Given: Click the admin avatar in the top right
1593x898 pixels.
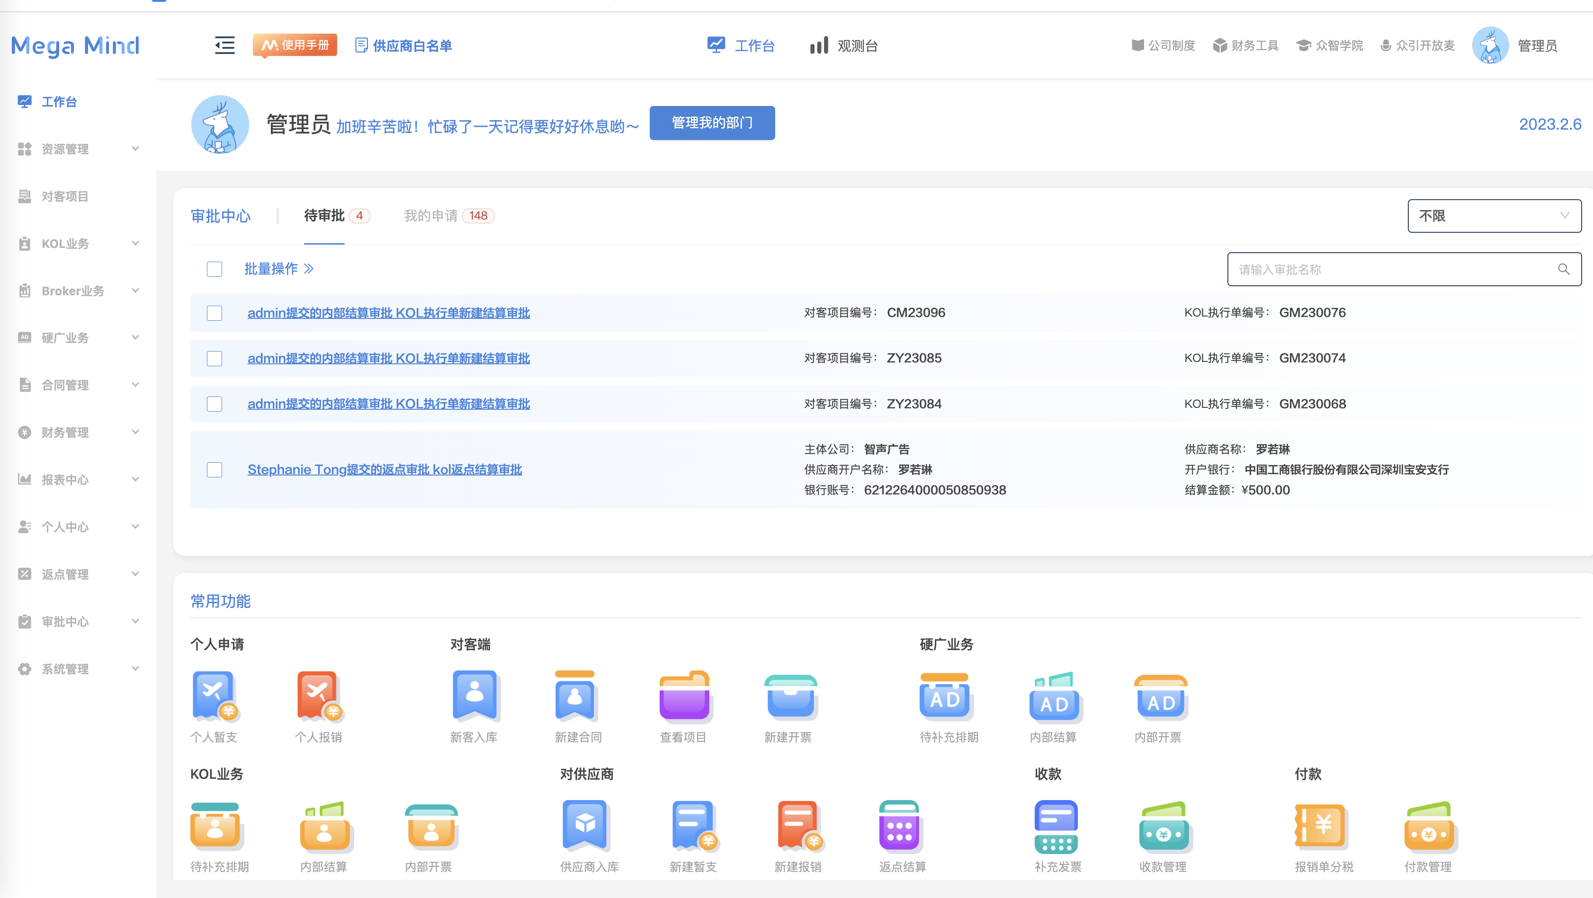Looking at the screenshot, I should pyautogui.click(x=1490, y=45).
